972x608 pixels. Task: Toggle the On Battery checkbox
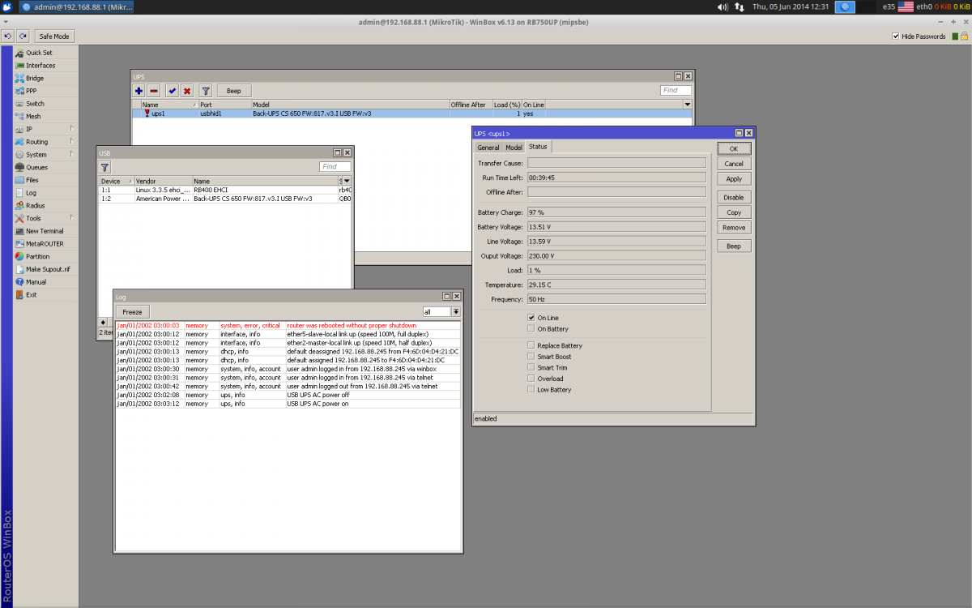coord(531,329)
